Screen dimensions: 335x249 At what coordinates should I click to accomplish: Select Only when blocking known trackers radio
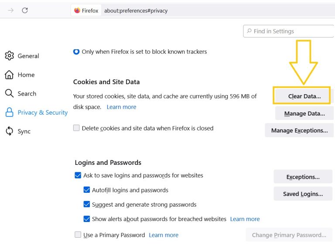76,51
